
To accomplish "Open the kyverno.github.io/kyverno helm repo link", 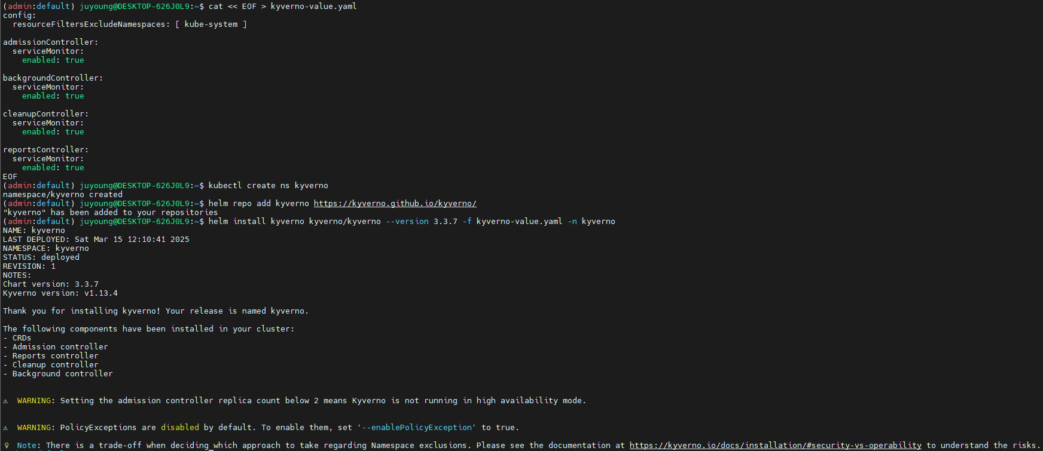I will click(395, 204).
